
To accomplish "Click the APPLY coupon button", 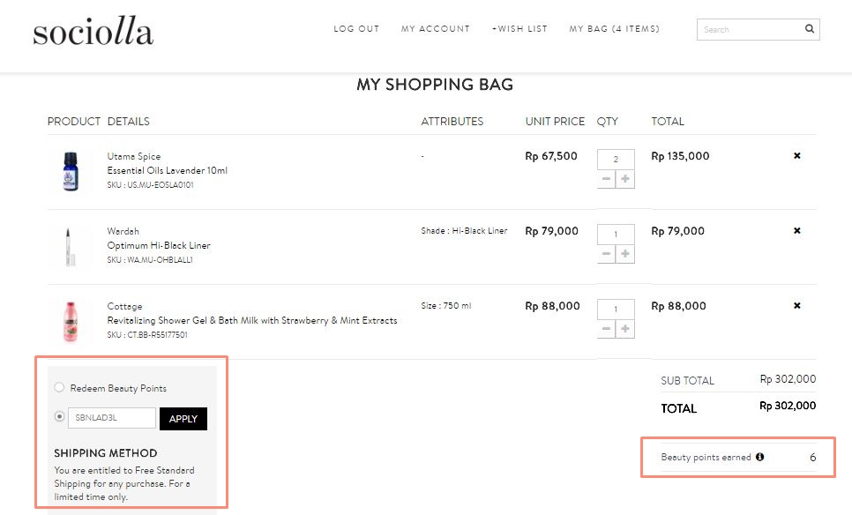I will coord(183,418).
